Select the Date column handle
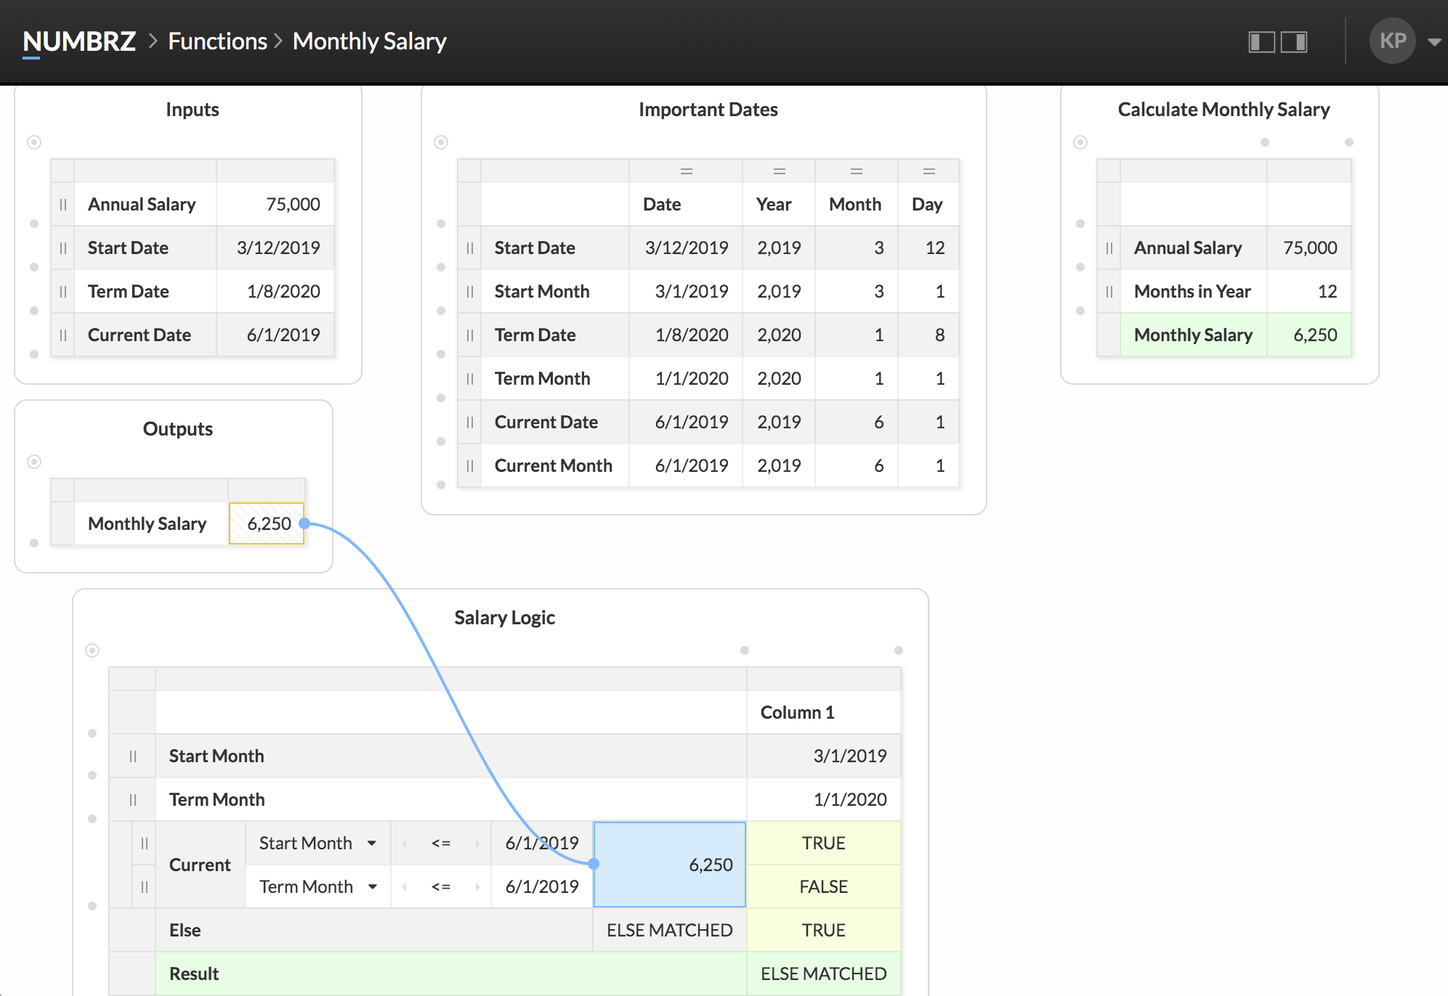The image size is (1448, 996). pyautogui.click(x=686, y=171)
